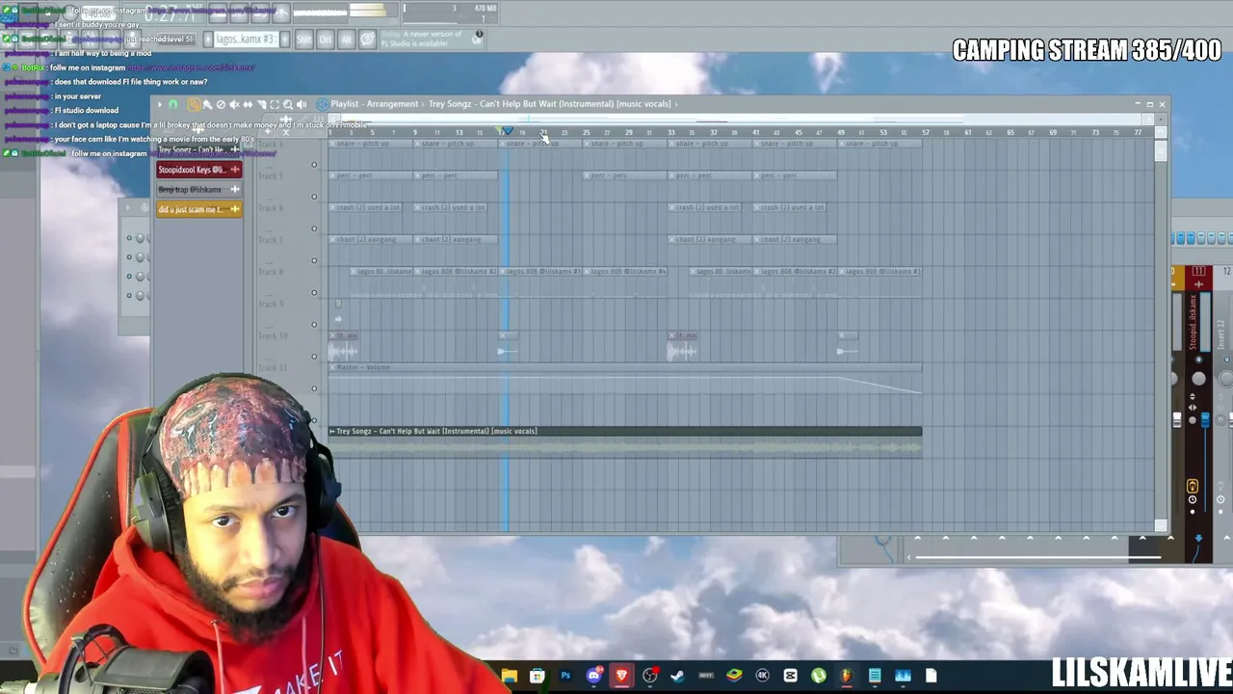Select the Paint brush tool in playlist toolbar
This screenshot has height=694, width=1233.
point(207,104)
